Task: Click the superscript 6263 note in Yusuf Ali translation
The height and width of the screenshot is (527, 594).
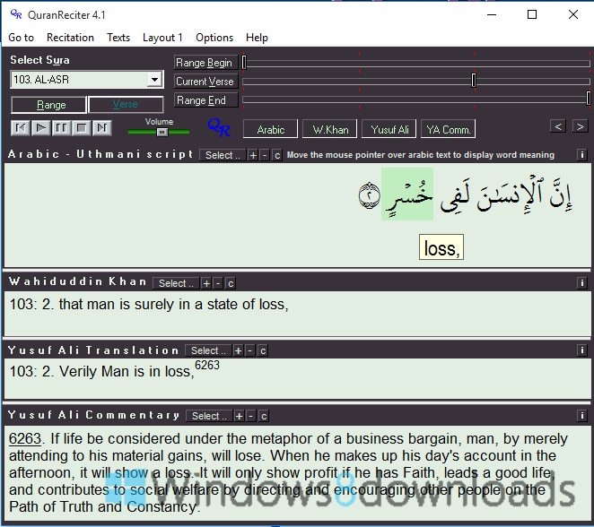Action: [x=207, y=365]
